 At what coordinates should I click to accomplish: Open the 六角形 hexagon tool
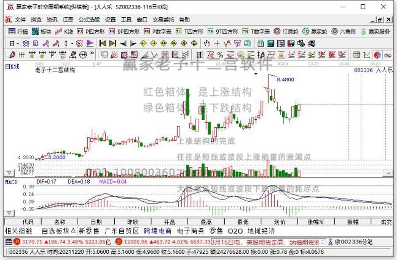coord(344,31)
